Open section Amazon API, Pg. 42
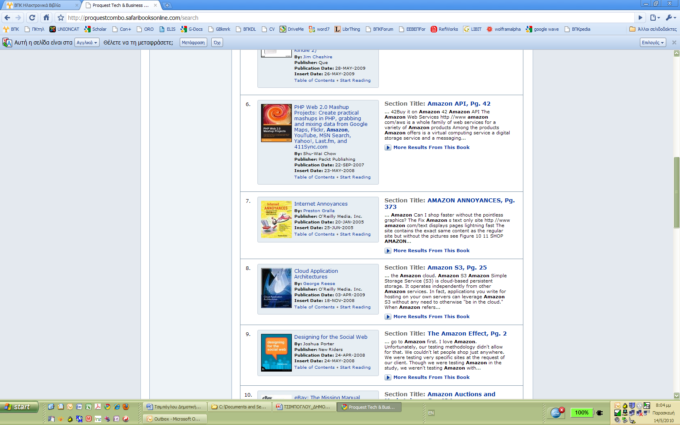This screenshot has height=425, width=680. tap(459, 104)
